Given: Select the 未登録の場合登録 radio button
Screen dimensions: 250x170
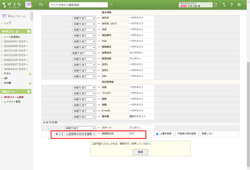Looking at the screenshot, I should click(x=174, y=134).
